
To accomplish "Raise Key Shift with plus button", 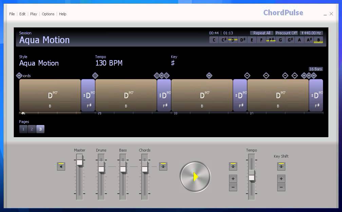I will click(x=281, y=179).
